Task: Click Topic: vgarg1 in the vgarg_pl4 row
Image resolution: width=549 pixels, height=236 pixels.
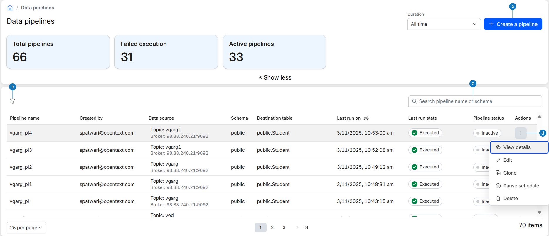Action: (166, 130)
